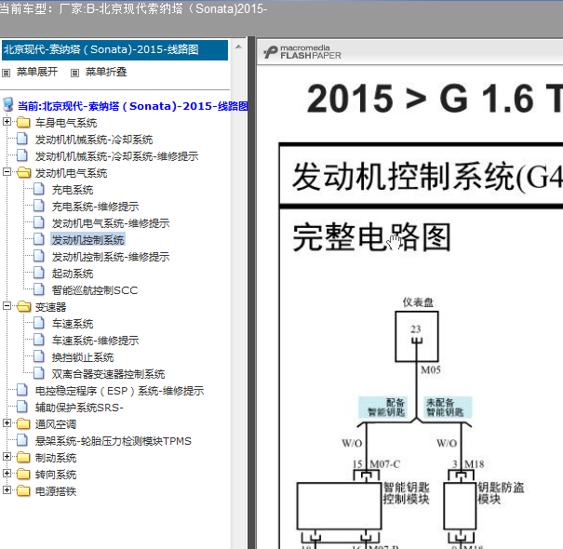
Task: Open 辅助保护系统SRS- page
Action: pos(79,408)
